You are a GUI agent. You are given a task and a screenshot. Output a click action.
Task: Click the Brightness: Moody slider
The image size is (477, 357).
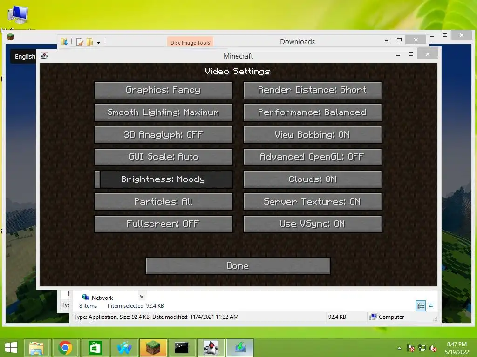point(164,179)
